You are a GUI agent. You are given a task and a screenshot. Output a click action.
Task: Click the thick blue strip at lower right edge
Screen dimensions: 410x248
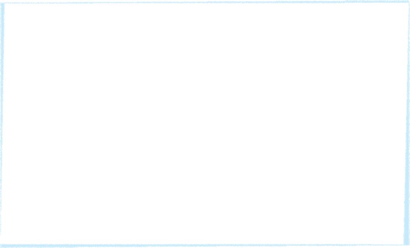tap(407, 206)
